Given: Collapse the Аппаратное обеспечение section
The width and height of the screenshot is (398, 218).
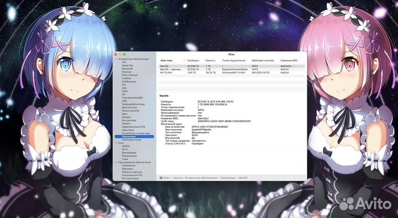Looking at the screenshot, I should point(117,59).
